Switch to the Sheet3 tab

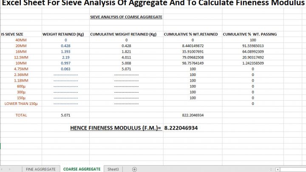click(113, 169)
